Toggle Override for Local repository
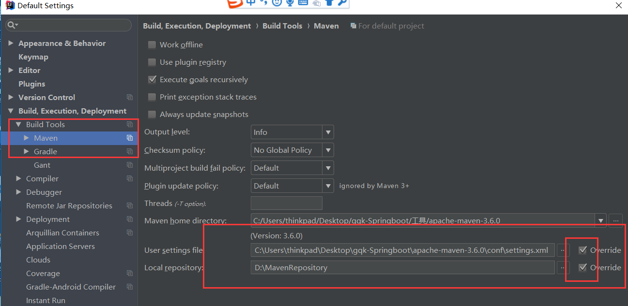Screen dimensions: 628x306 tap(583, 268)
